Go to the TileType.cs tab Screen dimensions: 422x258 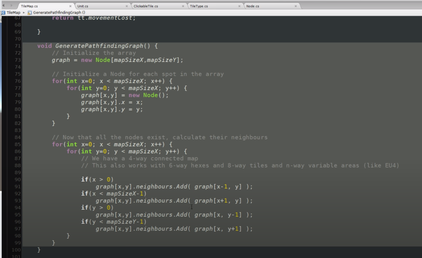click(199, 6)
